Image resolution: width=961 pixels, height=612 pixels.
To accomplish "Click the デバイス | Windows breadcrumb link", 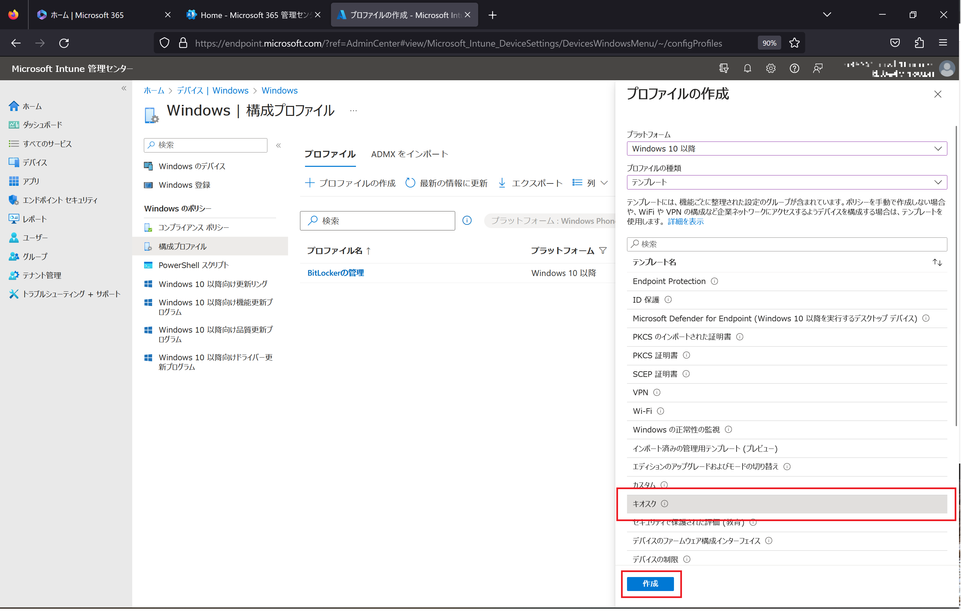I will tap(213, 90).
